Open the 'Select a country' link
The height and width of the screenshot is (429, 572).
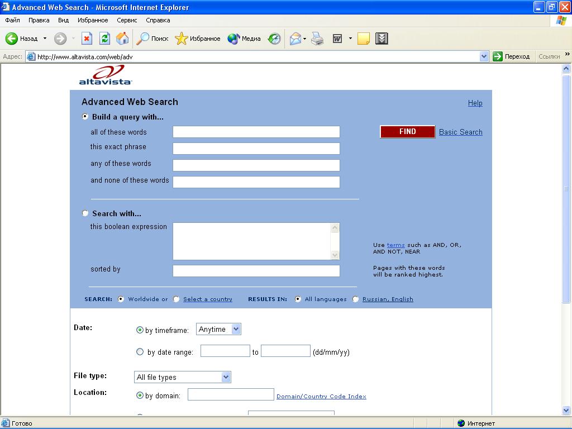(x=208, y=299)
